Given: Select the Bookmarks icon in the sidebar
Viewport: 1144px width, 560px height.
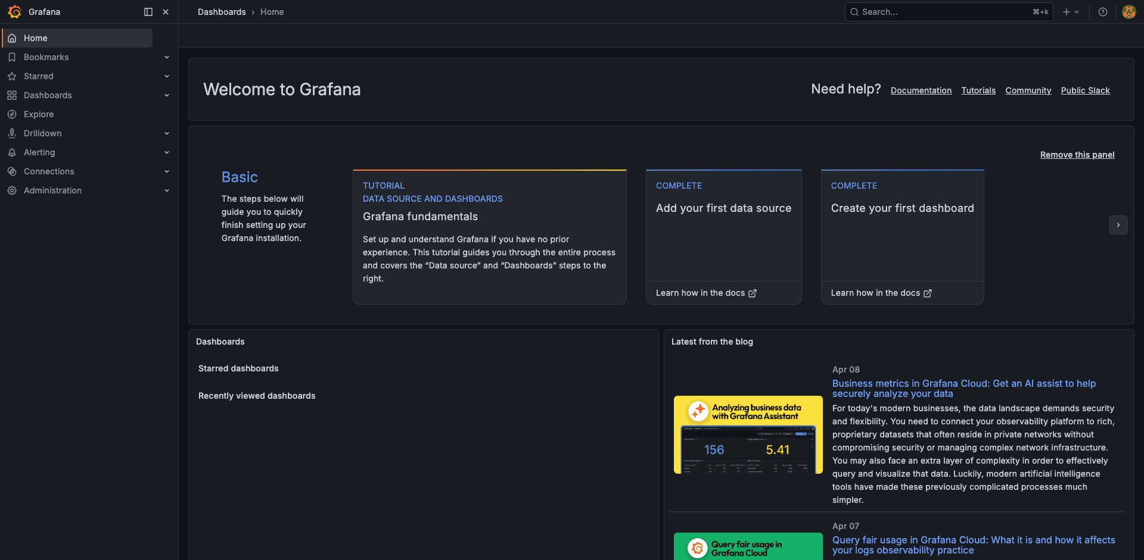Looking at the screenshot, I should [12, 57].
